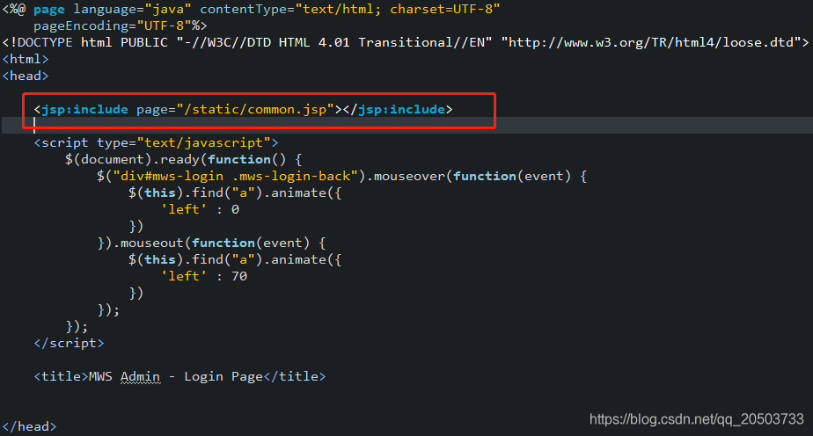The image size is (813, 436).
Task: Click the 'left' : 0 property line
Action: click(x=200, y=210)
